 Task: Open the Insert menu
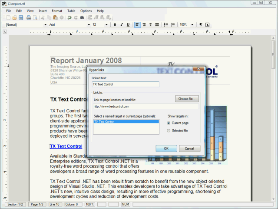43,10
